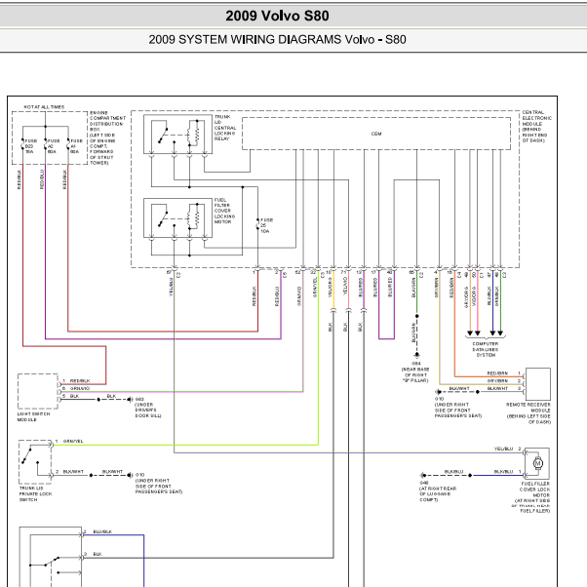Select the RED/BRN wire label at receiver pin 1
587x587 pixels.
click(x=497, y=373)
